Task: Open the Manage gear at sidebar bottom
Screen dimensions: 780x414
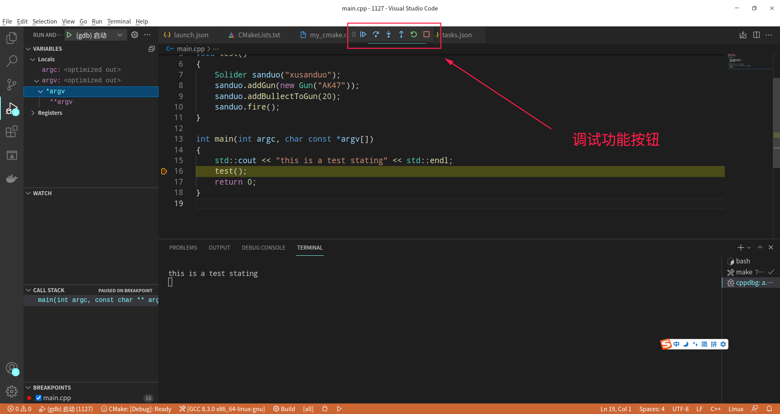Action: 12,391
